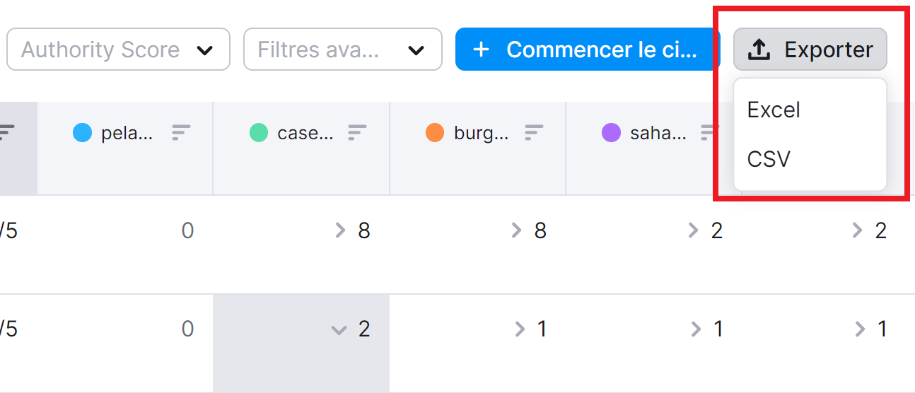
Task: Click sort icon next to saha... header
Action: (x=709, y=132)
